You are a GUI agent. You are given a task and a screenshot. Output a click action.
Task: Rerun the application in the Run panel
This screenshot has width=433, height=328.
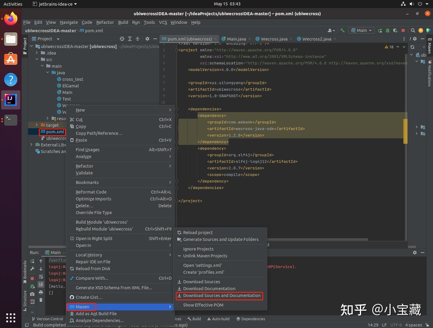[x=32, y=261]
